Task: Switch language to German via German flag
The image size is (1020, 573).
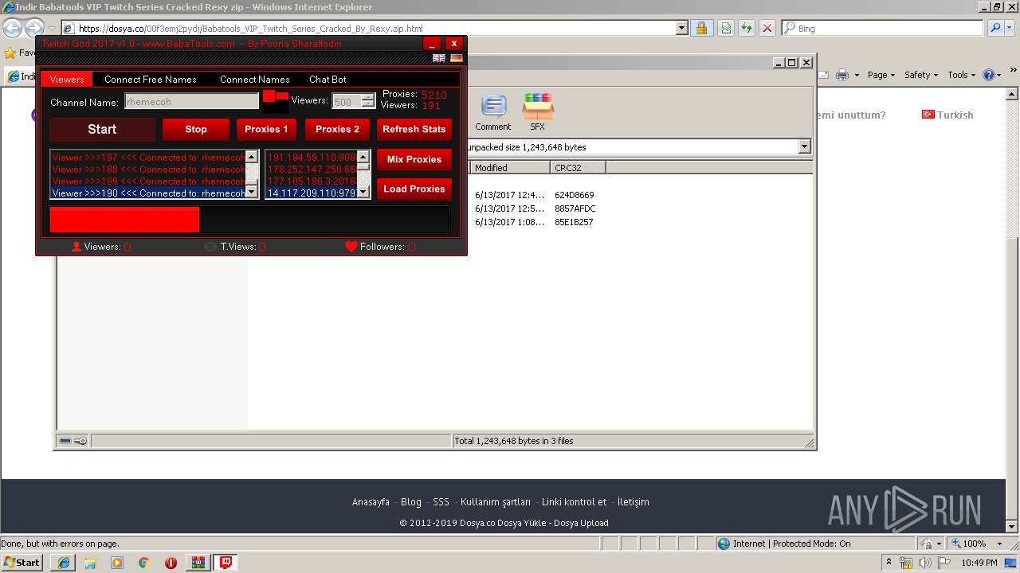Action: pyautogui.click(x=457, y=58)
